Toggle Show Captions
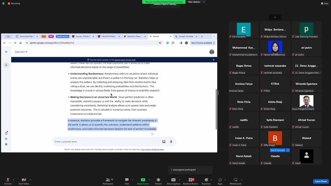 (173, 181)
